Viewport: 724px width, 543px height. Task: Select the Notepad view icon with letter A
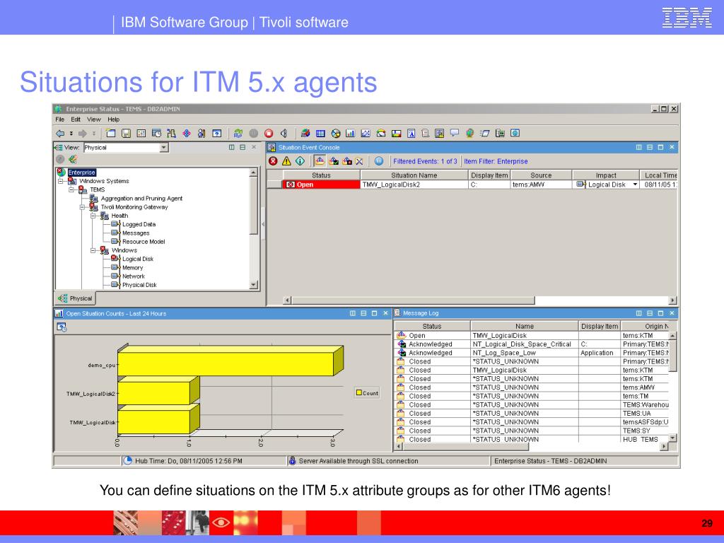tap(411, 134)
